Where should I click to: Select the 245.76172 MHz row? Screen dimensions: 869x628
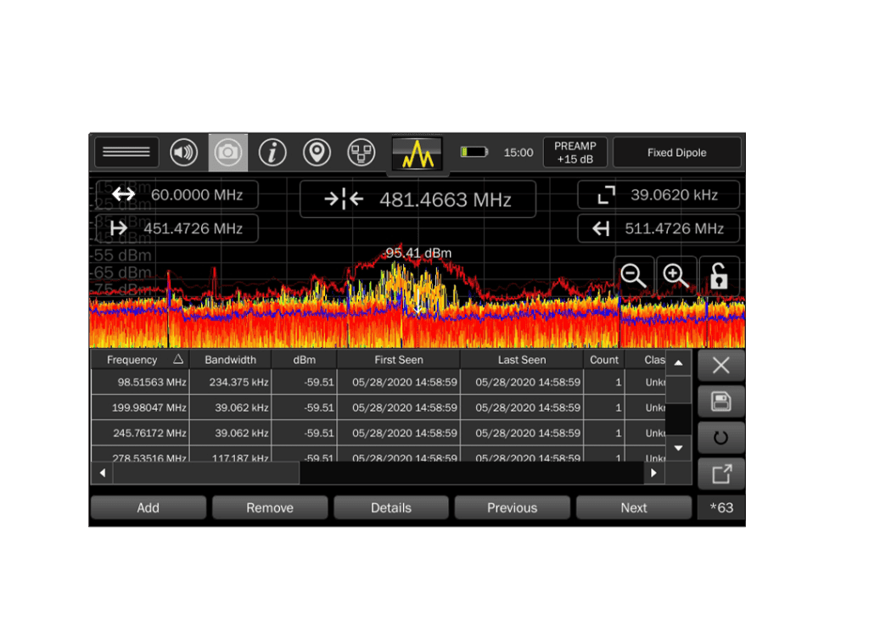point(378,433)
